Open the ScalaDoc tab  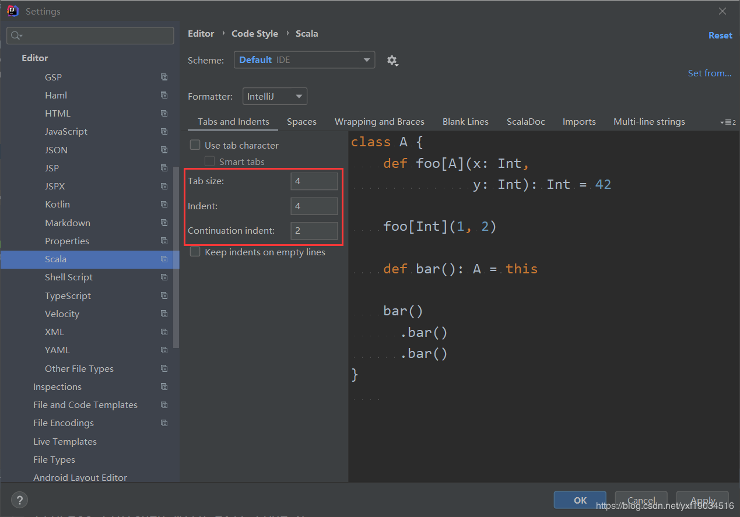pyautogui.click(x=526, y=122)
